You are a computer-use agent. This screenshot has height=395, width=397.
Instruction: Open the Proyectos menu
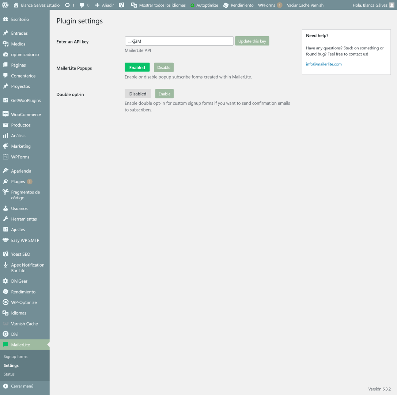tap(25, 86)
